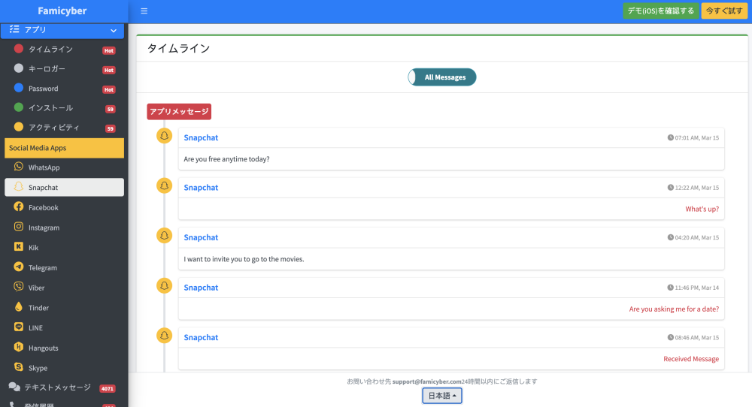Open Snapchat link on 04:20 AM message
The width and height of the screenshot is (752, 407).
201,237
